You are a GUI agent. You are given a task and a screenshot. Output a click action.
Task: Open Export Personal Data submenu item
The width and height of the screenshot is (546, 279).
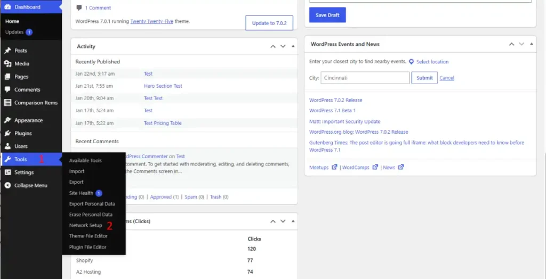tap(92, 204)
